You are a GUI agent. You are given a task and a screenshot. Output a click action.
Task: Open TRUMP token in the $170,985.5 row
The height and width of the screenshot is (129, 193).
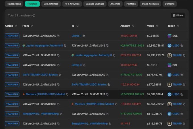click(x=177, y=85)
